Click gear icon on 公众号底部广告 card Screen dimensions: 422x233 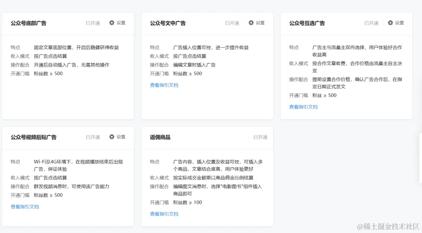click(112, 23)
